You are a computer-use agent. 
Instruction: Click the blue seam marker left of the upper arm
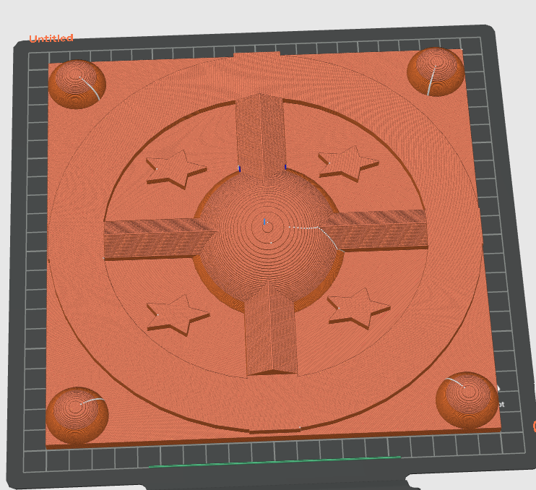tap(240, 169)
